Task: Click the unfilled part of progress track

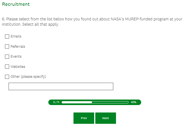Action: coord(110,102)
